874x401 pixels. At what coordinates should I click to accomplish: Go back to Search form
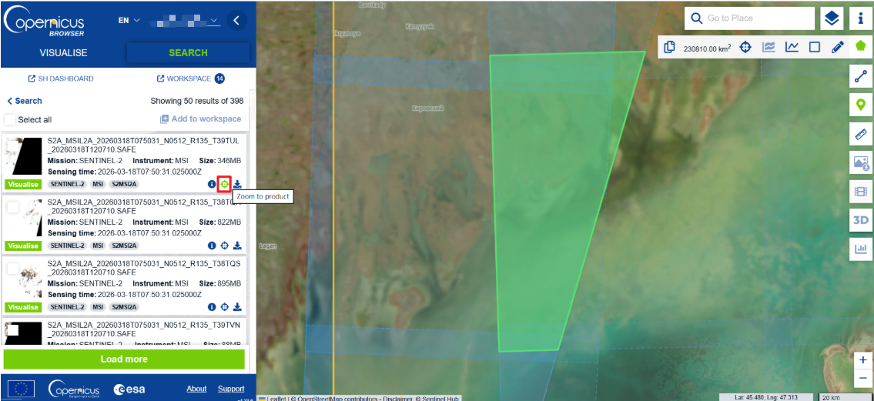tap(25, 101)
